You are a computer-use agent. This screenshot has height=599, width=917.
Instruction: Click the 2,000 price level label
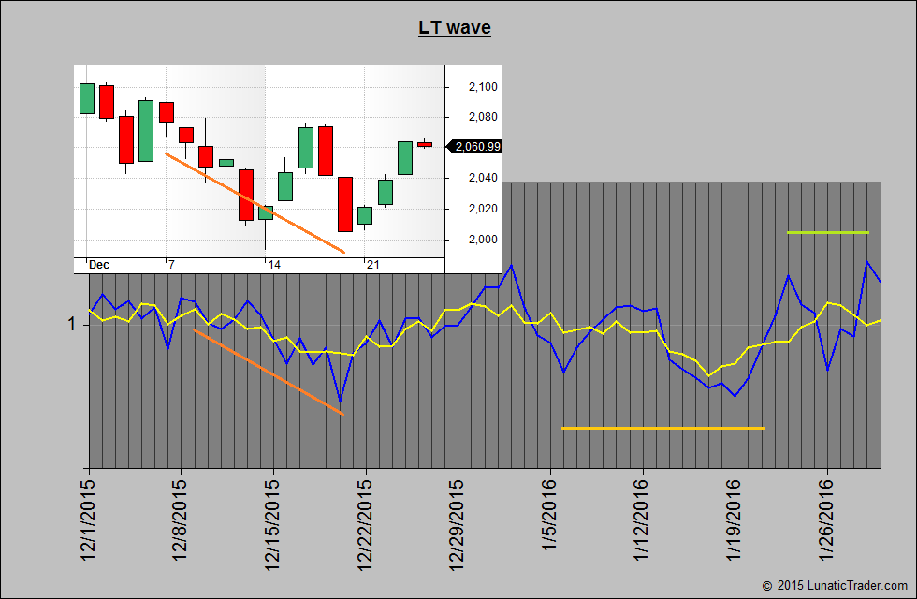[483, 240]
